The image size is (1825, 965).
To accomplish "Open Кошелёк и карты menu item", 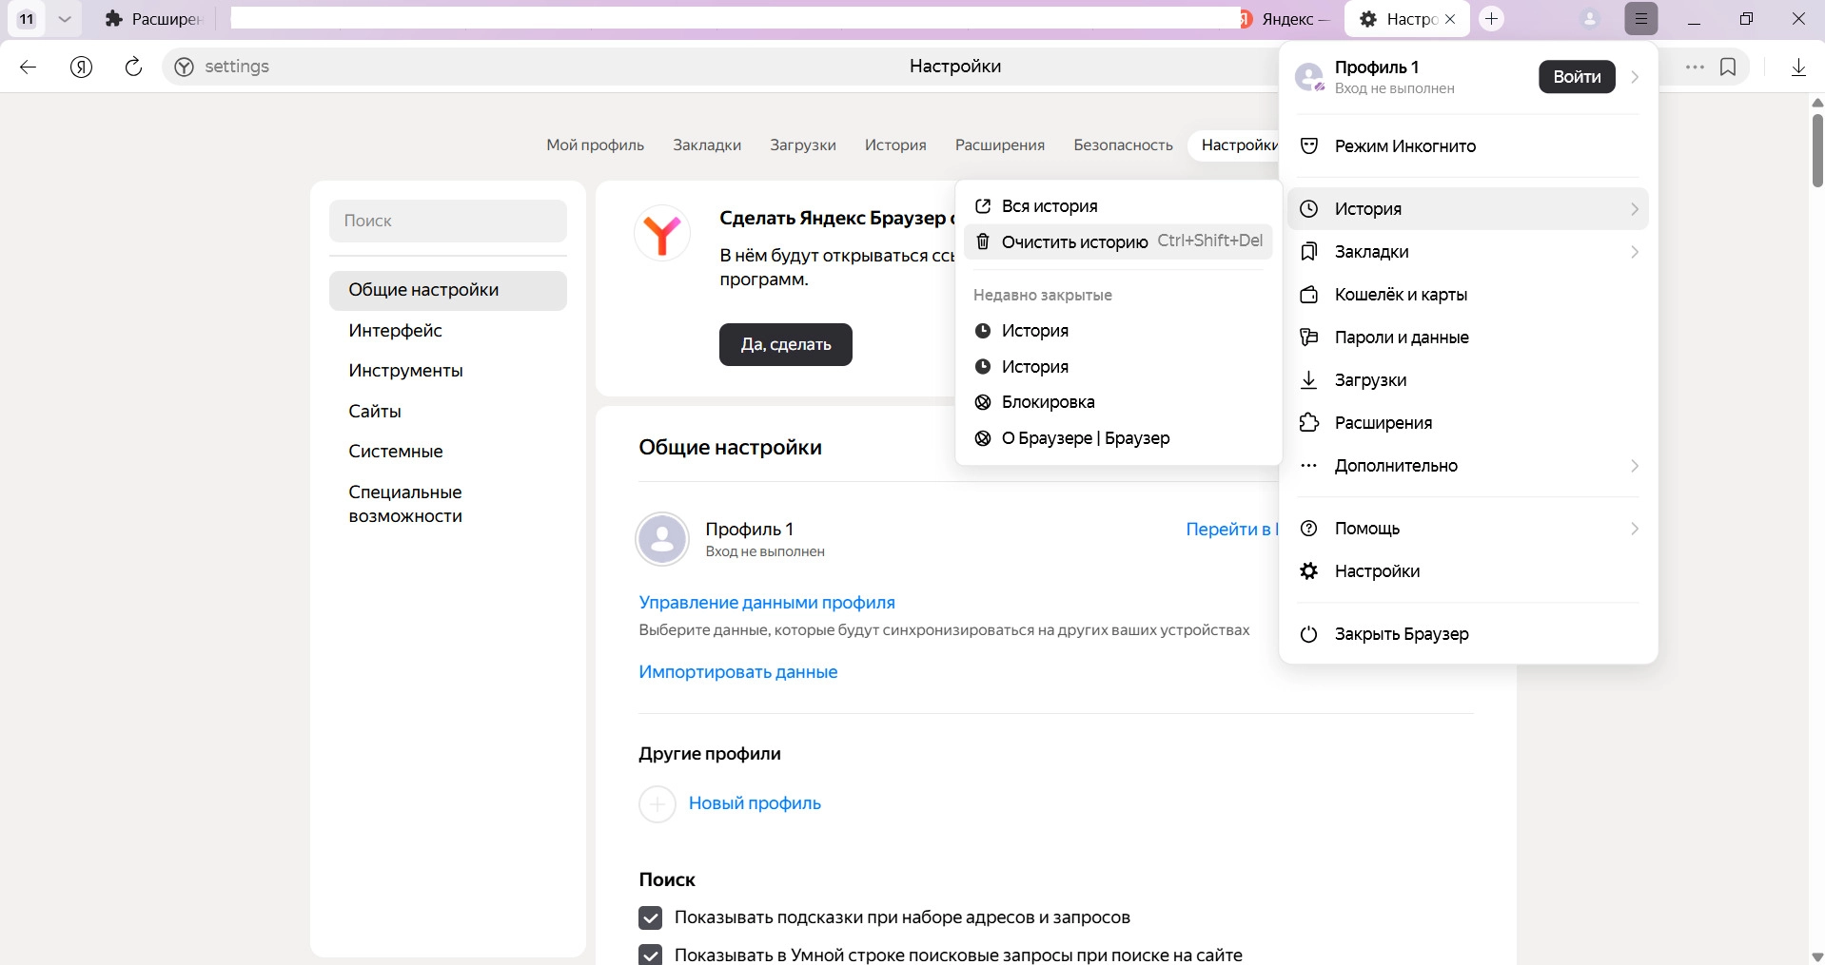I will click(x=1468, y=295).
